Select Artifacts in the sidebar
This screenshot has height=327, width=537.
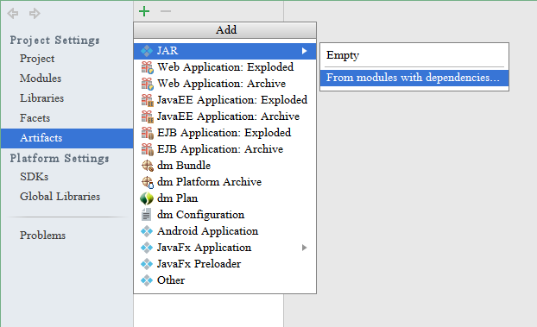[x=67, y=138]
